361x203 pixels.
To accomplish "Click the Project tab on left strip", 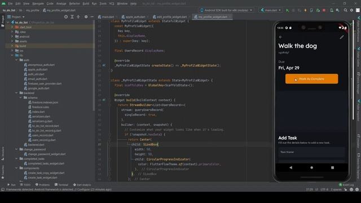I will (x=3, y=21).
